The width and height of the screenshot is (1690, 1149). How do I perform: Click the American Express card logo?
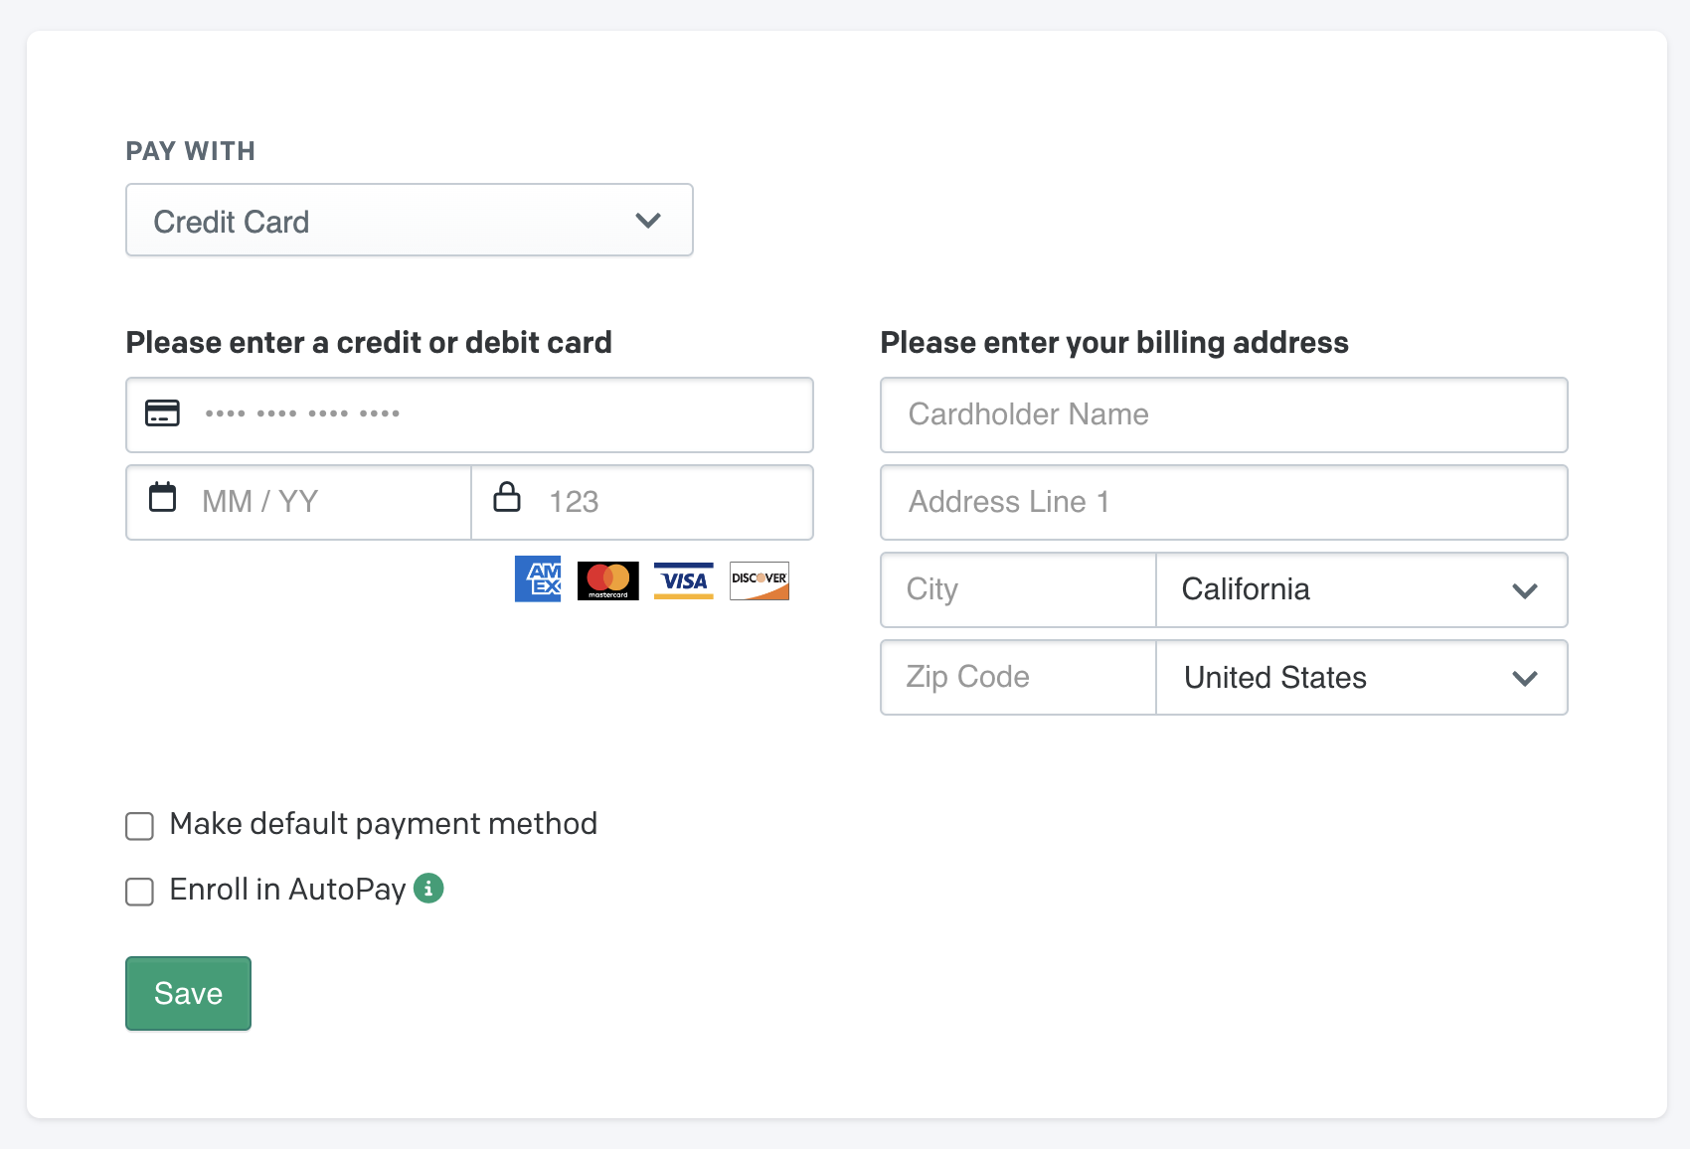click(538, 578)
